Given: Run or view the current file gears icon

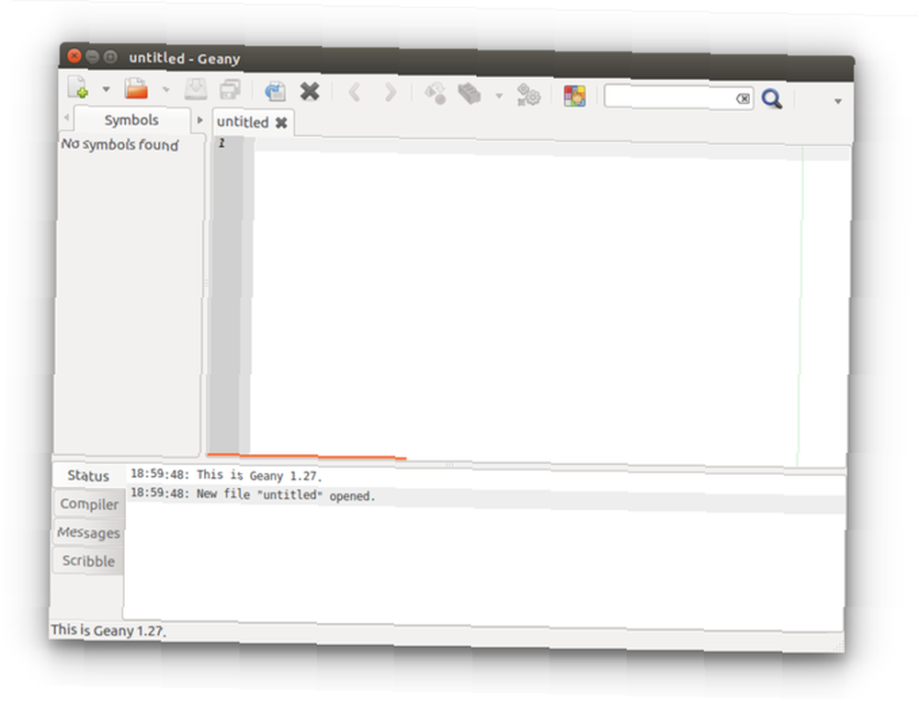Looking at the screenshot, I should [528, 95].
